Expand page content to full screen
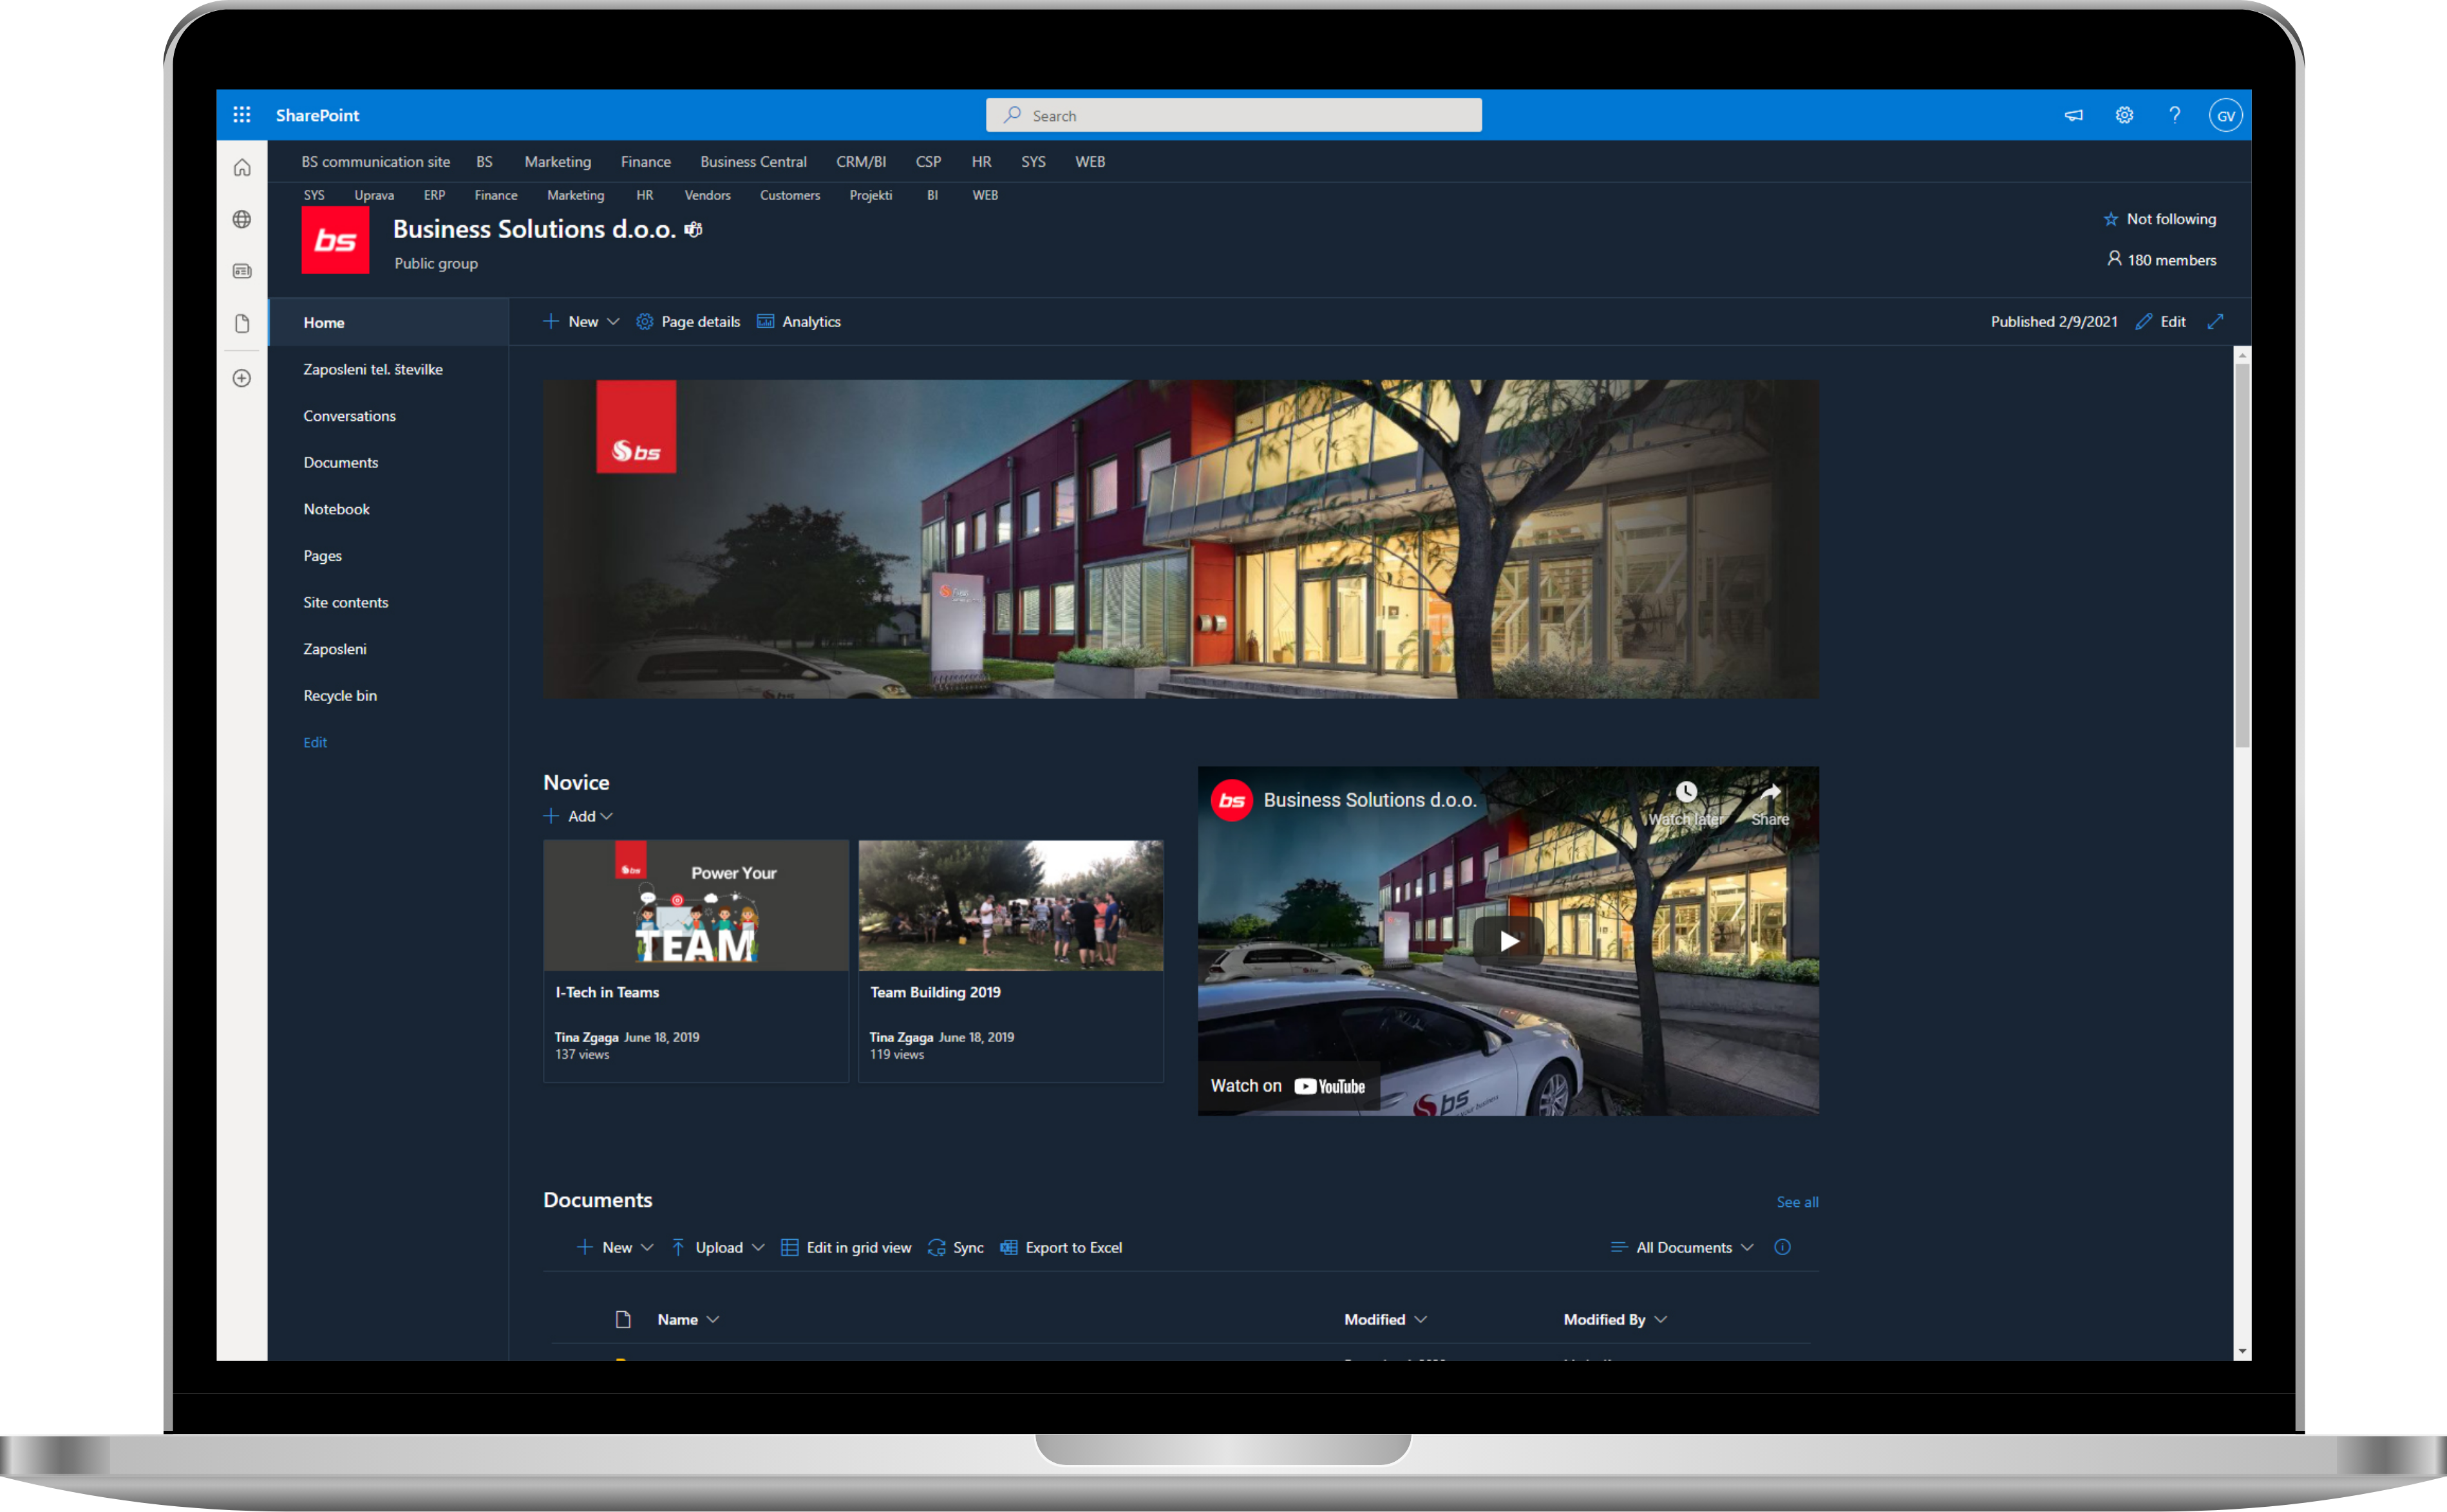Image resolution: width=2447 pixels, height=1512 pixels. pos(2215,322)
